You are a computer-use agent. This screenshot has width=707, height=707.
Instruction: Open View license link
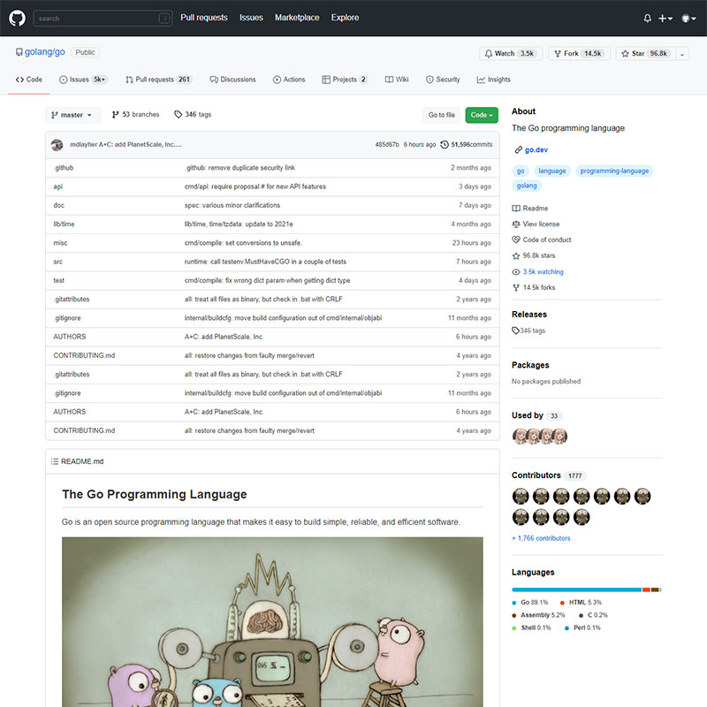coord(536,224)
